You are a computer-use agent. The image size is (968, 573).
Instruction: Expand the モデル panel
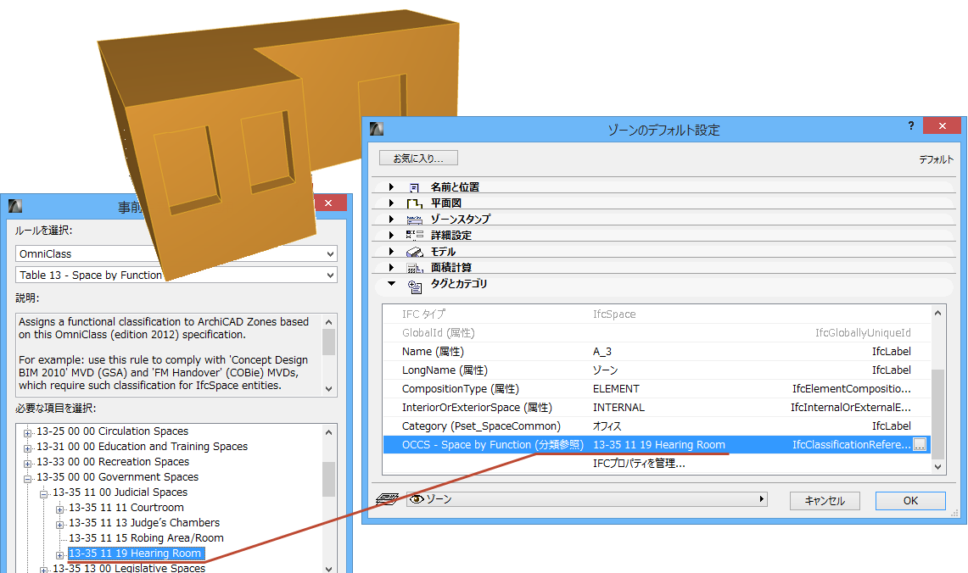point(391,251)
